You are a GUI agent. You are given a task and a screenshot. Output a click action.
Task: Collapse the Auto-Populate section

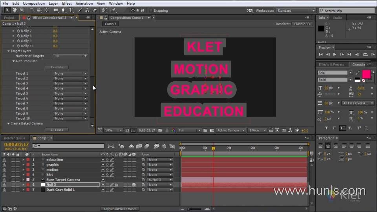coord(13,61)
